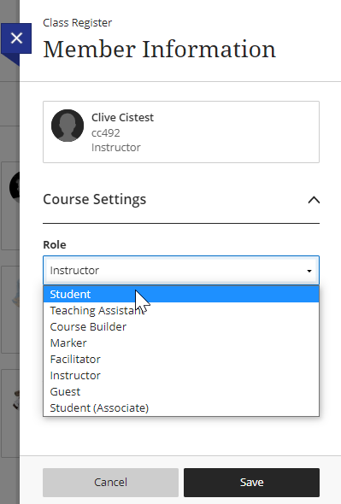Click the Role field showing Instructor
Viewport: 341px width, 504px height.
pyautogui.click(x=181, y=270)
